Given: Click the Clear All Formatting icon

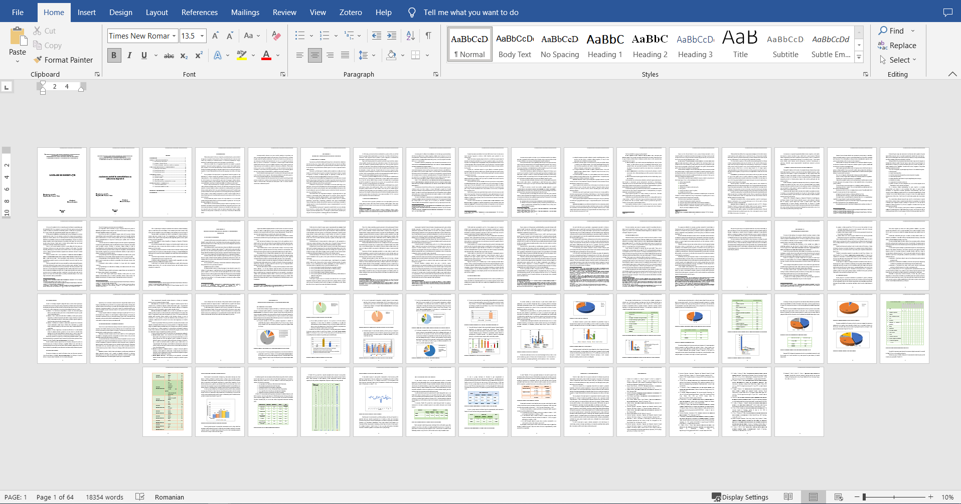Looking at the screenshot, I should click(276, 36).
